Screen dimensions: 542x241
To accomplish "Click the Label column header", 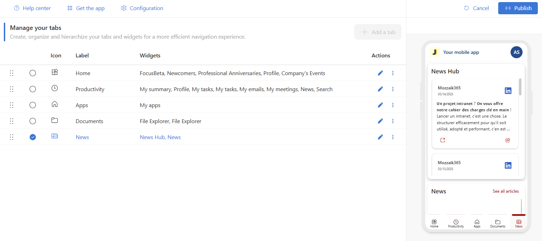I will click(82, 55).
